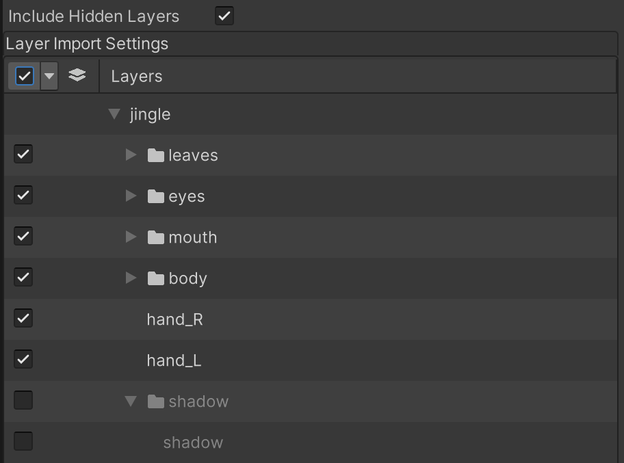Uncheck the Include Hidden Layers checkbox
Image resolution: width=624 pixels, height=463 pixels.
pyautogui.click(x=224, y=16)
